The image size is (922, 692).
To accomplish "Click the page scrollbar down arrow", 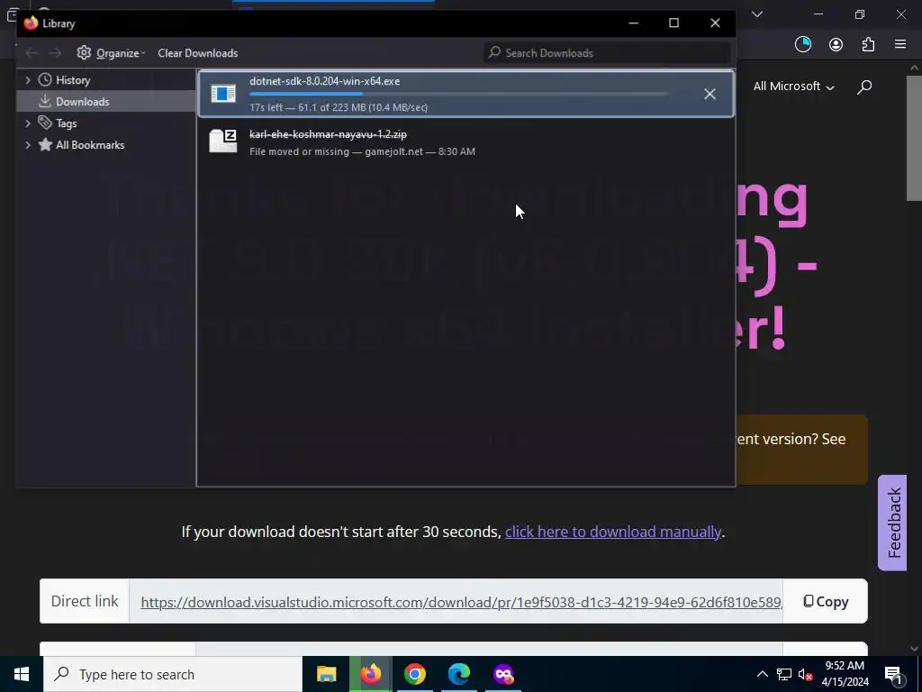I will click(x=915, y=649).
